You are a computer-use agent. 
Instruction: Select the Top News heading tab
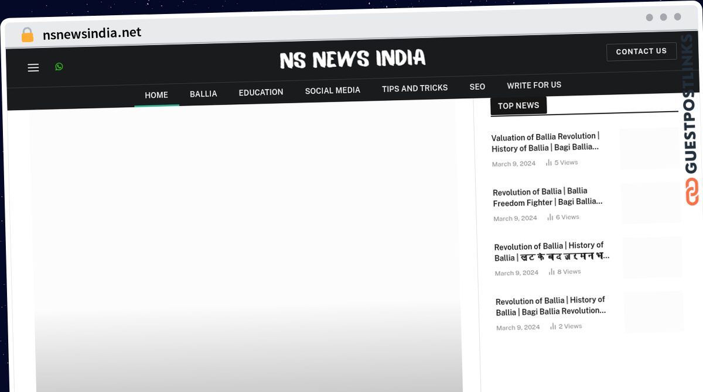tap(518, 106)
